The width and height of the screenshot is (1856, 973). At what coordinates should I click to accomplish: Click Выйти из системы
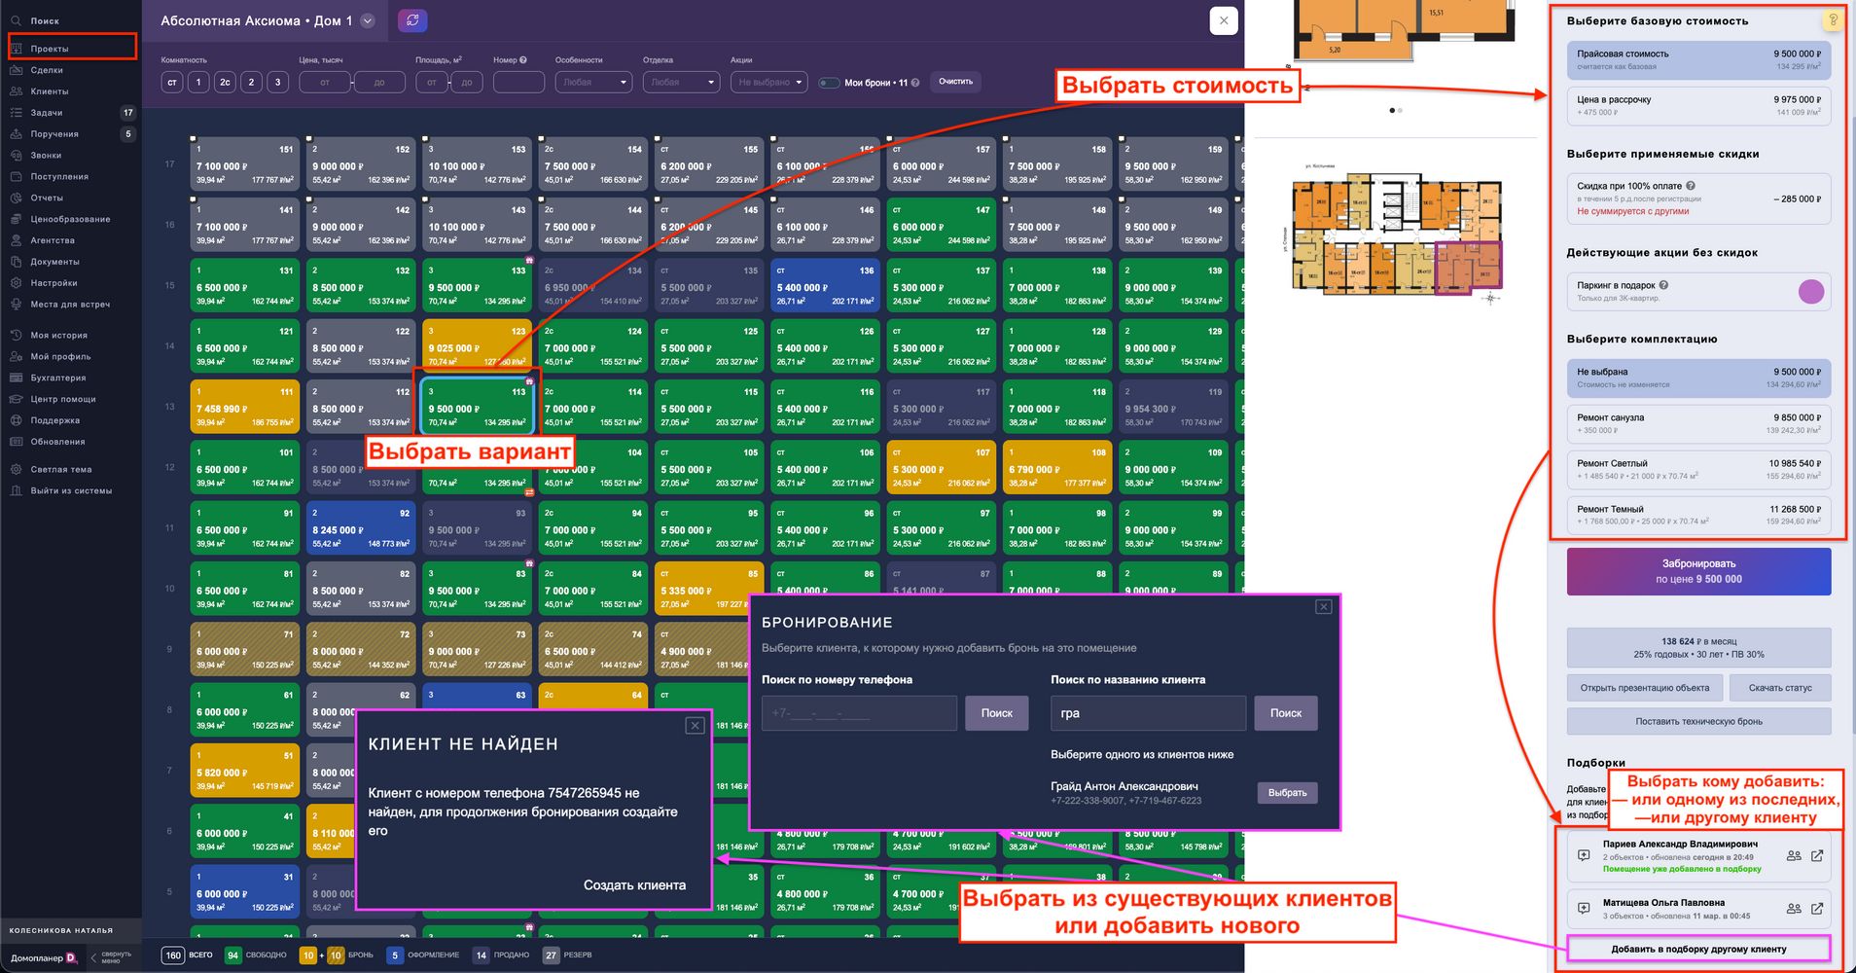(70, 490)
